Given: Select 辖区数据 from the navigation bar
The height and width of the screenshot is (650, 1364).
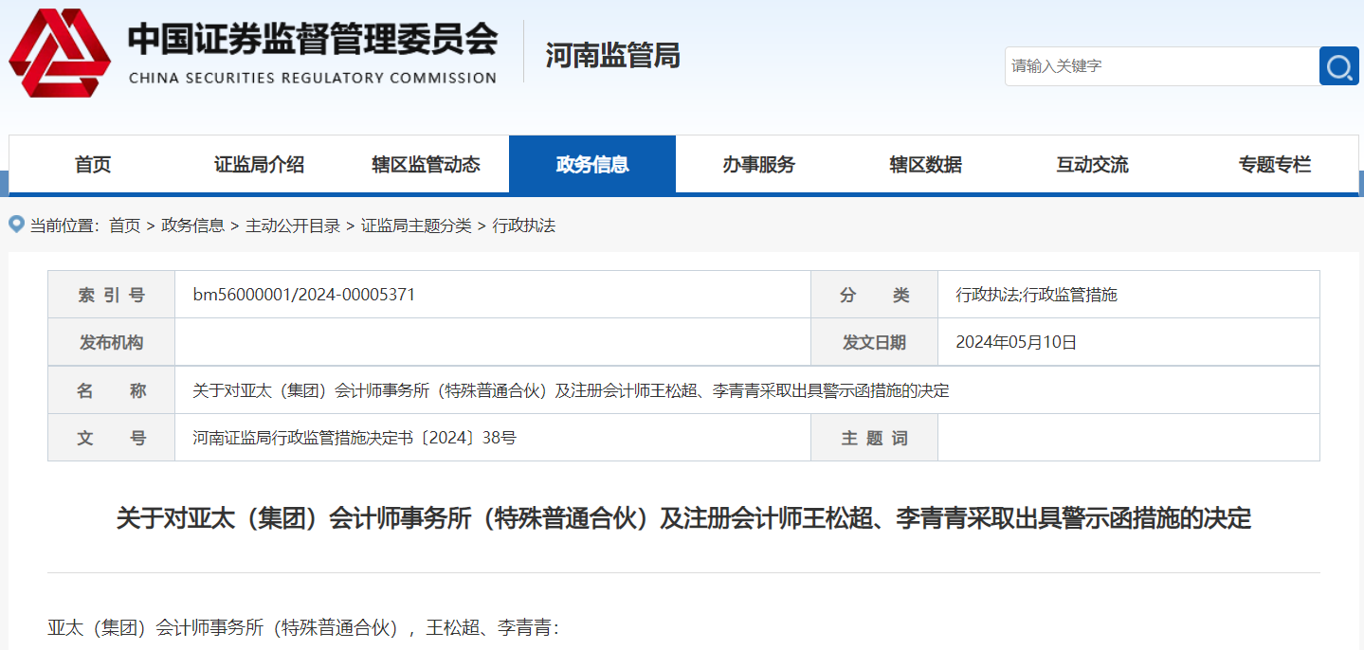Looking at the screenshot, I should point(925,163).
